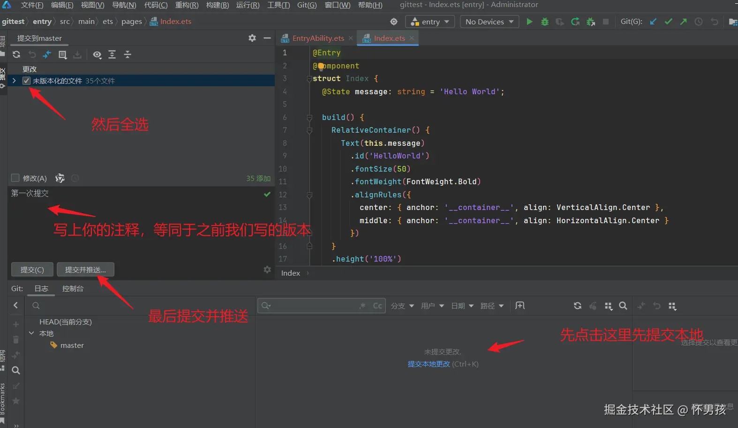Open the 构建(B) menu
The width and height of the screenshot is (738, 428).
pos(218,5)
